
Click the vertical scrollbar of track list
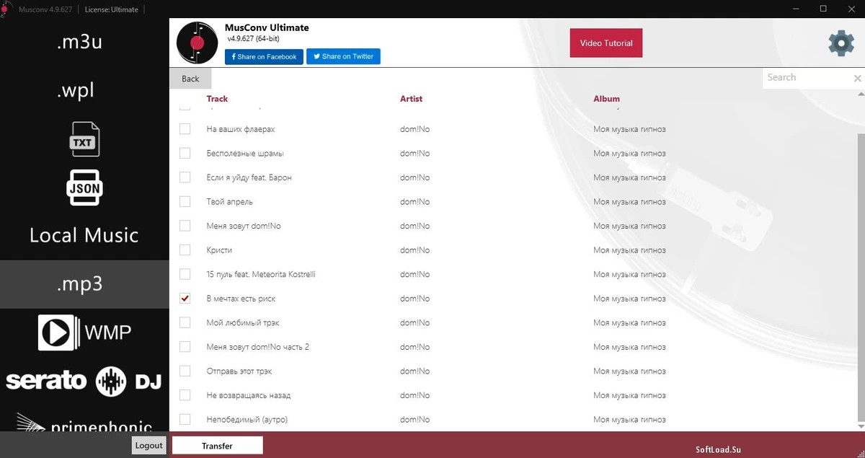point(861,278)
